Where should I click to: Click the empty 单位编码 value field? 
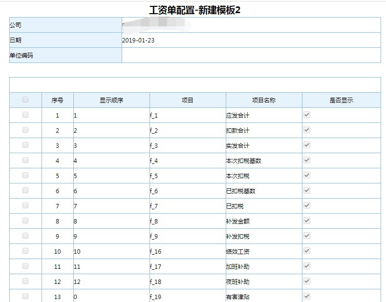[251, 56]
